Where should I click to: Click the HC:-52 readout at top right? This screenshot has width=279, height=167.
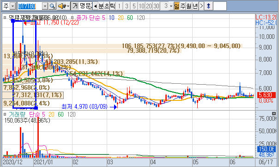click(x=266, y=23)
